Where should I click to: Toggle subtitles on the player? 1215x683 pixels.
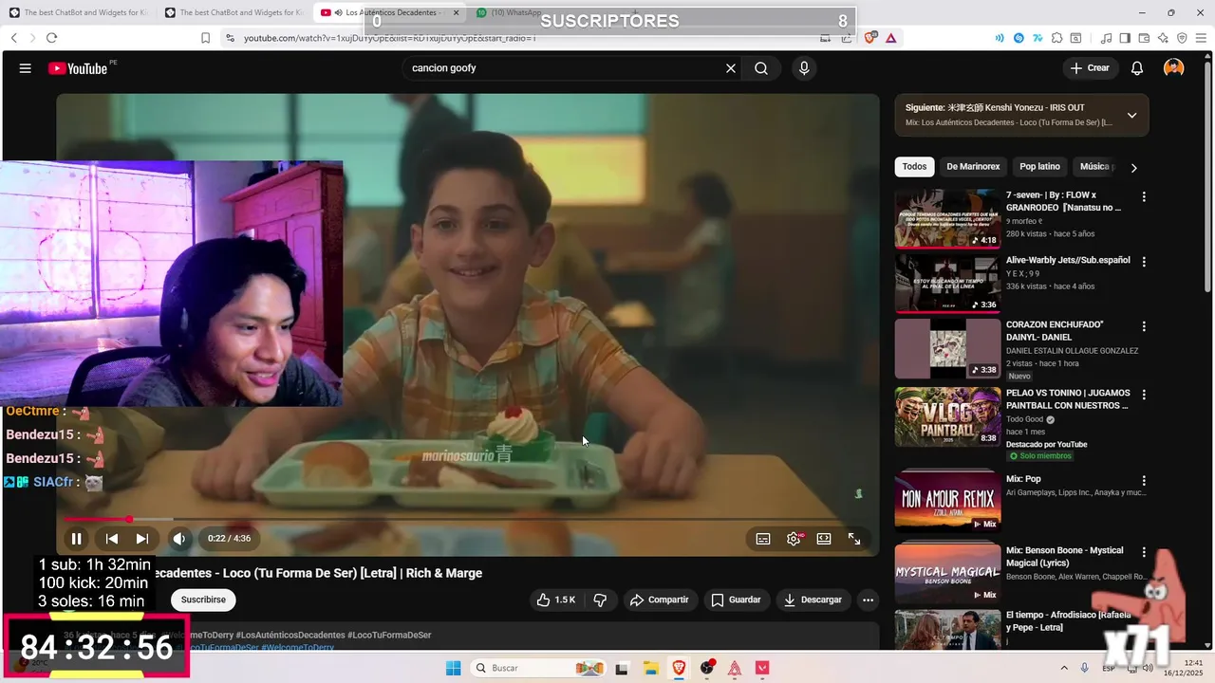click(763, 539)
